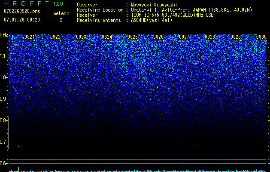Click the meteor count label
This screenshot has height=172, width=270.
61,13
